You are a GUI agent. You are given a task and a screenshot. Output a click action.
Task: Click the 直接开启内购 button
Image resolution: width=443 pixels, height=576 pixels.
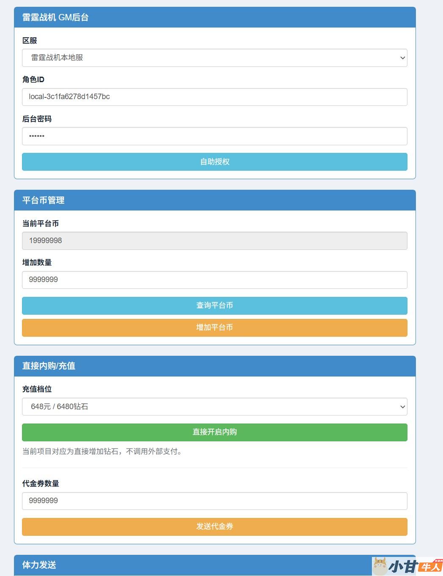(x=215, y=432)
